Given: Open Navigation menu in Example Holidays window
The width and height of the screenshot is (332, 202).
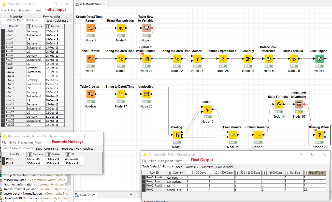Looking at the screenshot, I should coord(25,143).
